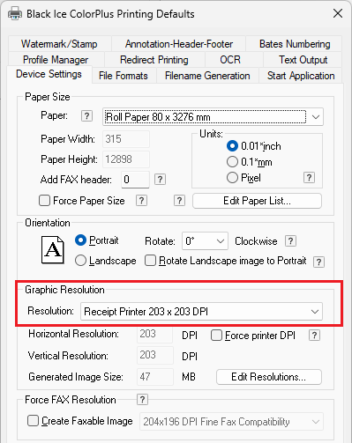Click the help icon next to Force Paper Size
This screenshot has height=443, width=352.
[141, 201]
